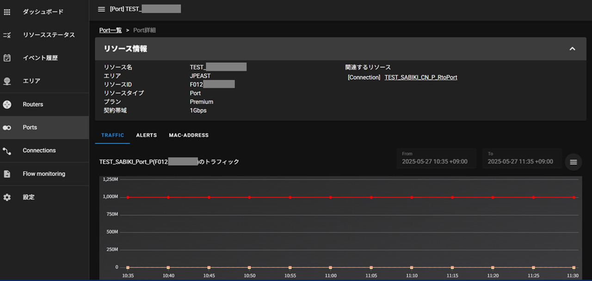Click the Port一覧 breadcrumb link
The height and width of the screenshot is (281, 592).
pos(111,30)
